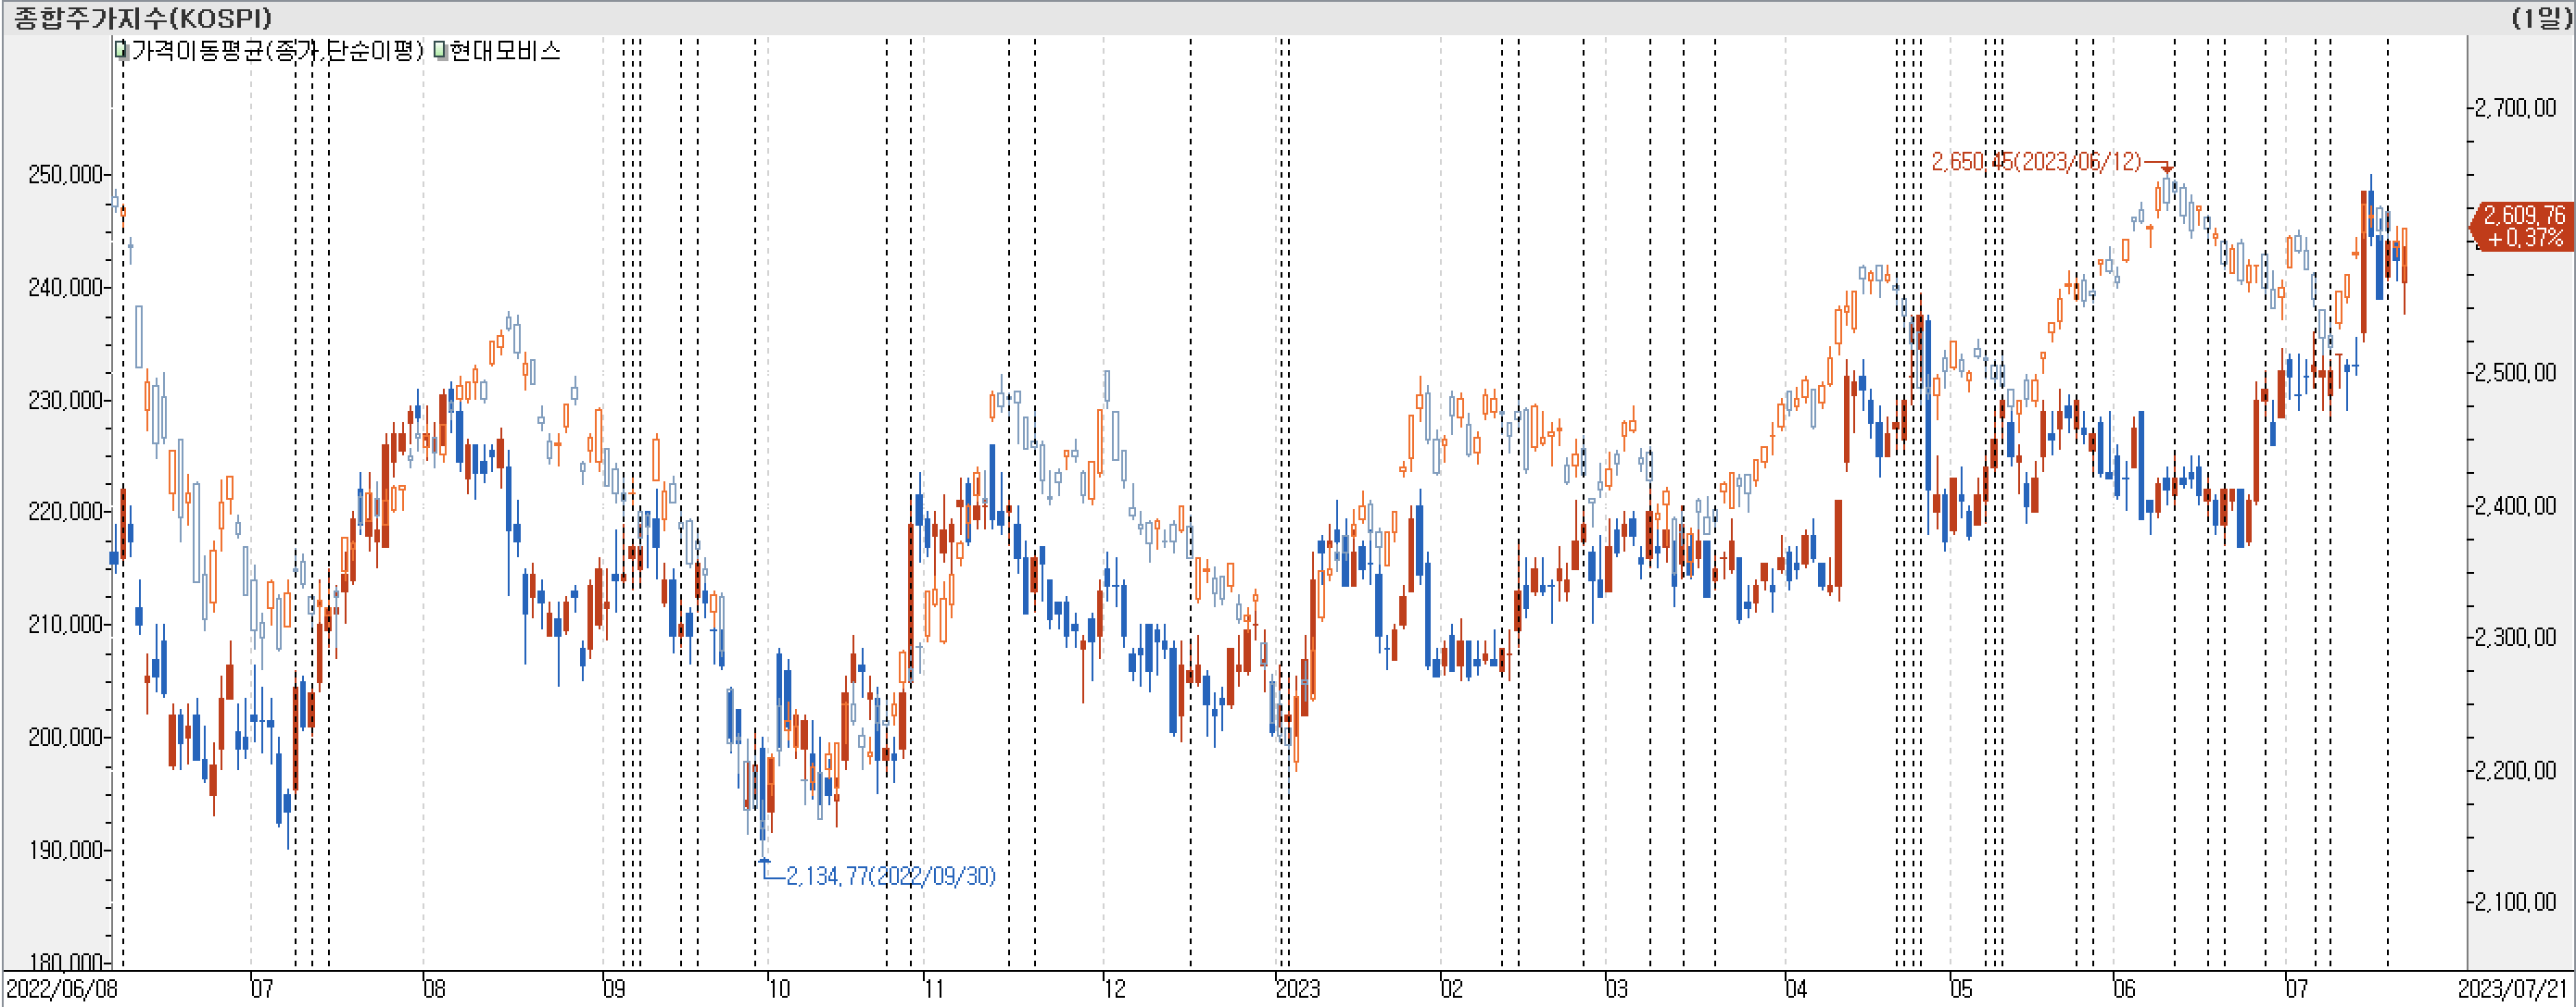The height and width of the screenshot is (1007, 2576).
Task: Click the 종합주가지수(KOSPI) chart title
Action: click(142, 18)
